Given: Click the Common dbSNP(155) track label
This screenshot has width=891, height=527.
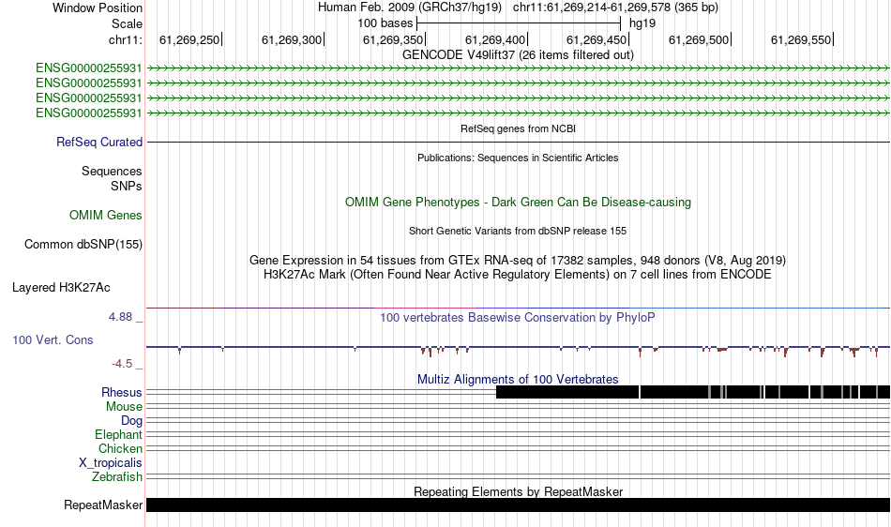Looking at the screenshot, I should pos(83,244).
